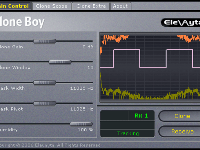The width and height of the screenshot is (200, 150).
Task: Click the empty display cell left of Rx 1
Action: [114, 116]
